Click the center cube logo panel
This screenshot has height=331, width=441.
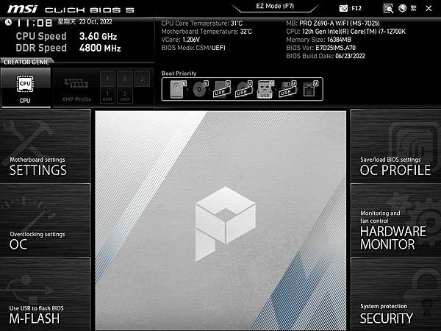pos(220,221)
